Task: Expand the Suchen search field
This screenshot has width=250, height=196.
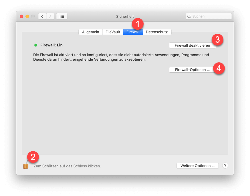Action: click(209, 16)
